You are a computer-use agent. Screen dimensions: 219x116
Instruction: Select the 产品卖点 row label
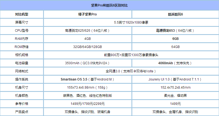tap(22, 112)
